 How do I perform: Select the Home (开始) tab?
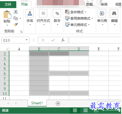pyautogui.click(x=24, y=4)
